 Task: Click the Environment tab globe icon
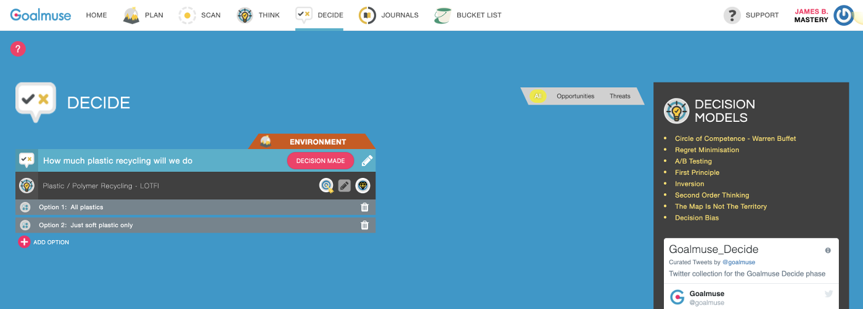click(266, 141)
